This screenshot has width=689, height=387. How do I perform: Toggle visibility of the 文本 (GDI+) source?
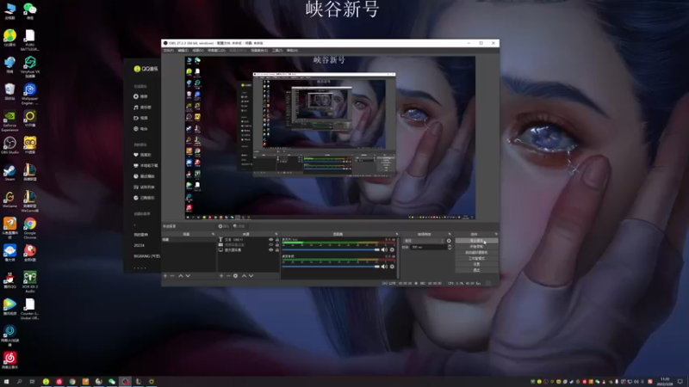click(x=270, y=240)
